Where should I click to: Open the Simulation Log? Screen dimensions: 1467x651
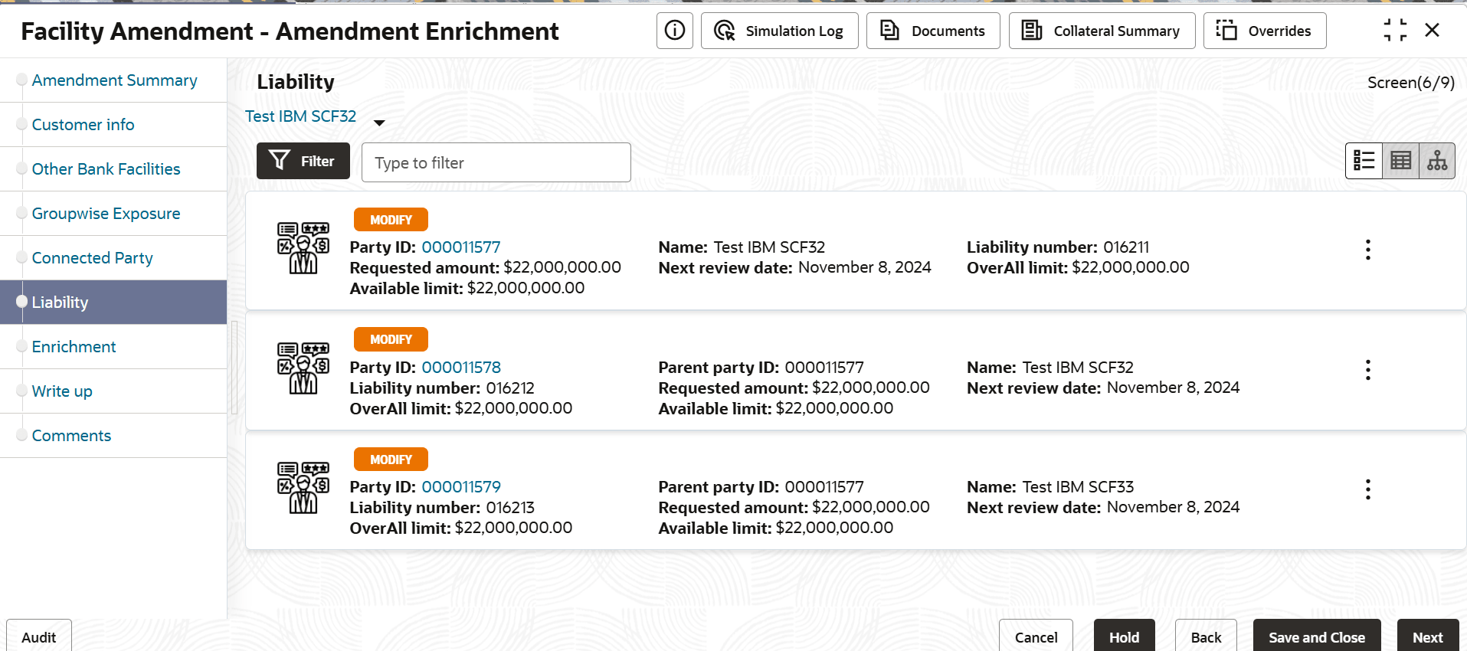pos(779,31)
